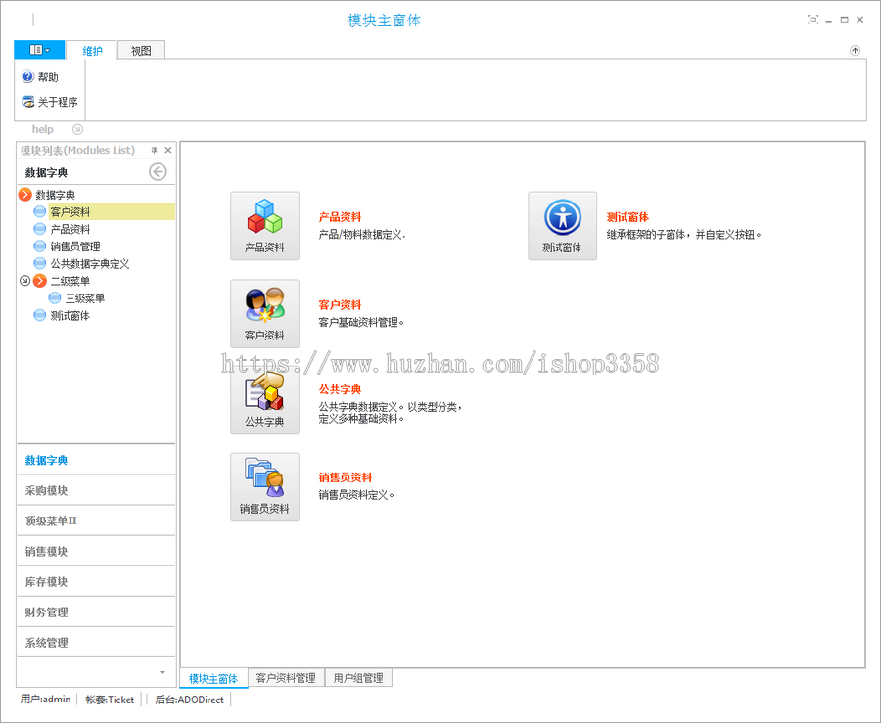This screenshot has height=723, width=881.
Task: Open the 销售员资料 folder icon tile
Action: [x=264, y=487]
